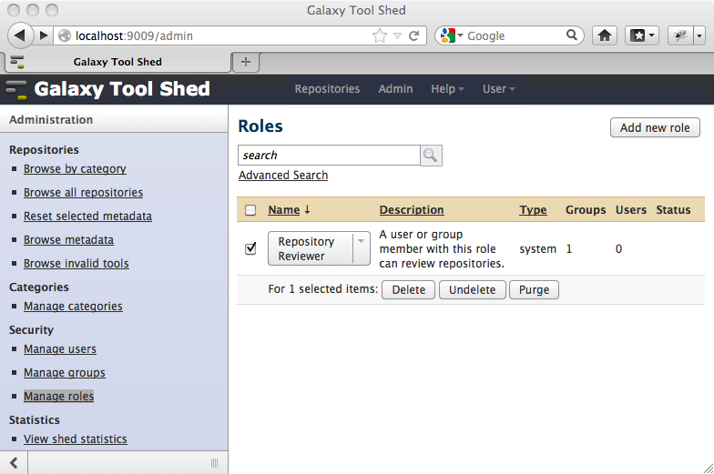Click the 'system' type cell
The height and width of the screenshot is (474, 714).
pos(537,249)
